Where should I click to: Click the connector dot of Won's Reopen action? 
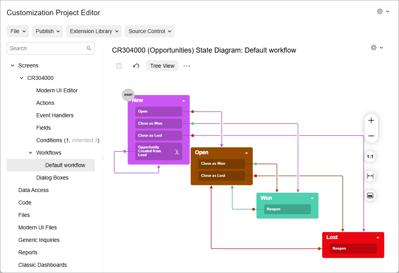point(254,209)
